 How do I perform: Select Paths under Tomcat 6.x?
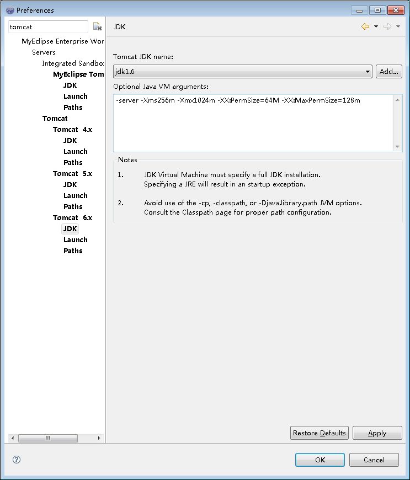[x=73, y=250]
